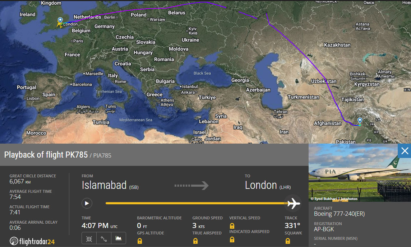Click the yellow aircraft icon near London
Viewport: 411px width, 247px height.
[60, 25]
